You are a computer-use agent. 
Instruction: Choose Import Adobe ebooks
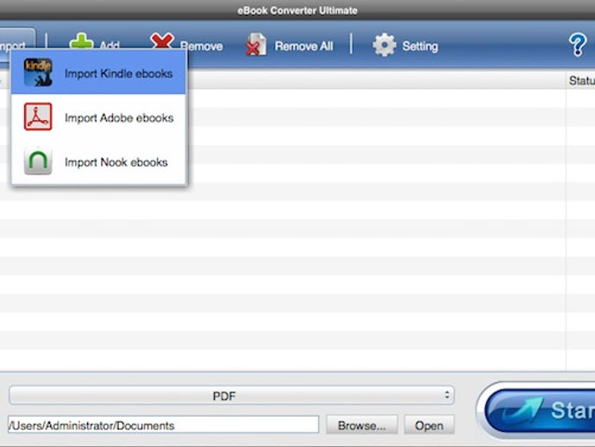98,117
